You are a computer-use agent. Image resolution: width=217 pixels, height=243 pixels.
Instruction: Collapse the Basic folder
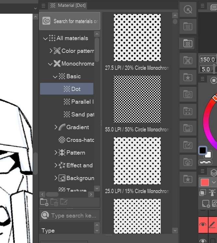(x=55, y=77)
